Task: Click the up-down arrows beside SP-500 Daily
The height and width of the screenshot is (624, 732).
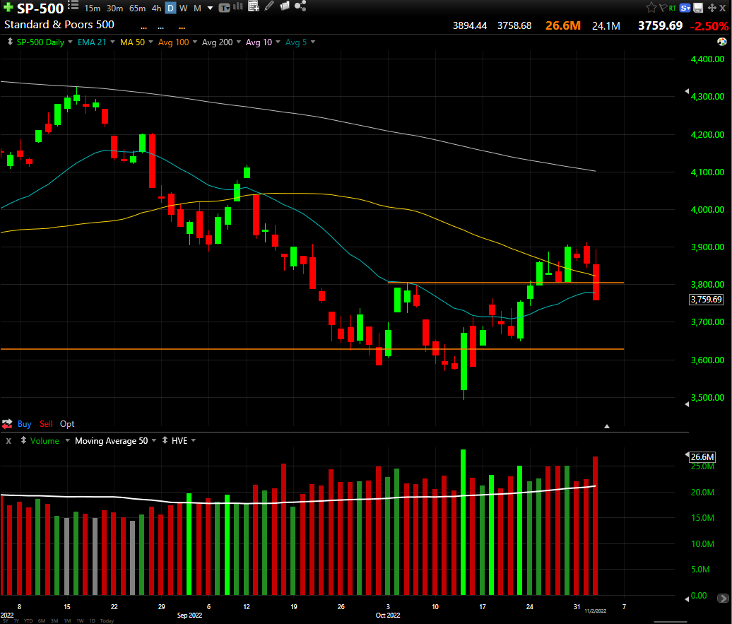Action: [10, 42]
